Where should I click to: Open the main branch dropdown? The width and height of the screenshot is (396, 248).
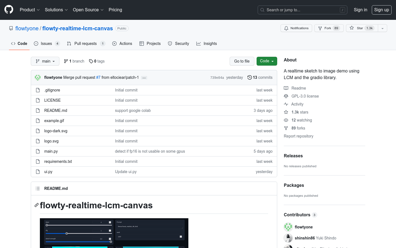tap(45, 61)
